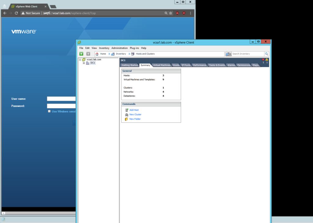The image size is (313, 223).
Task: Click the search magnifier icon in vSphere Client
Action: 267,54
